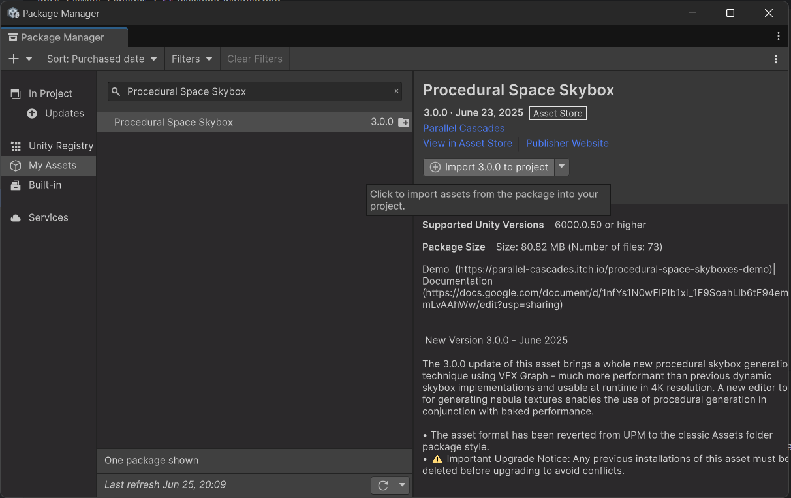Image resolution: width=791 pixels, height=498 pixels.
Task: Click Import 3.0.0 to project button
Action: coord(489,167)
